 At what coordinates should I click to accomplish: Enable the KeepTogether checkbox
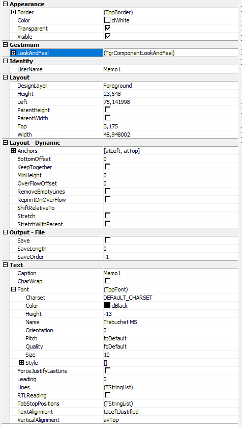(108, 167)
